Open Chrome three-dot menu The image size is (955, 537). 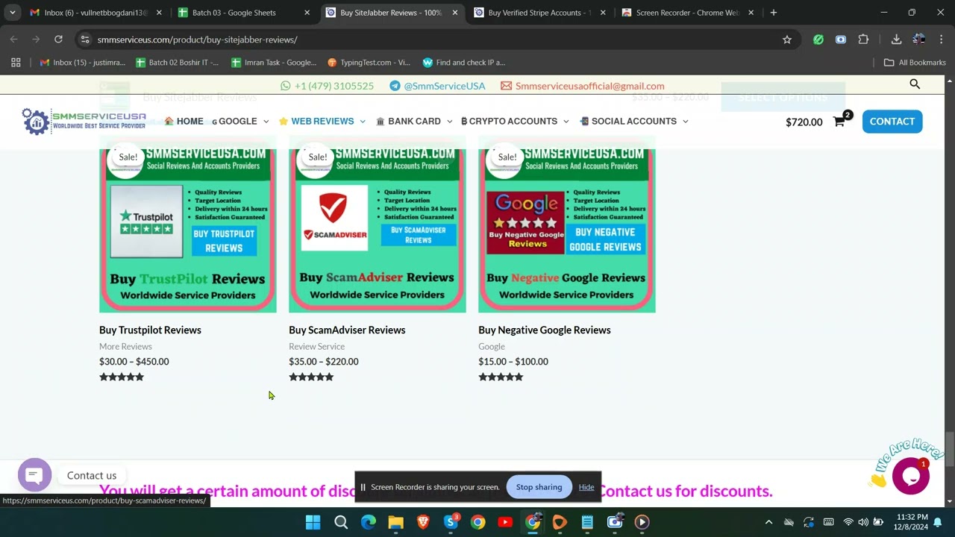click(941, 40)
